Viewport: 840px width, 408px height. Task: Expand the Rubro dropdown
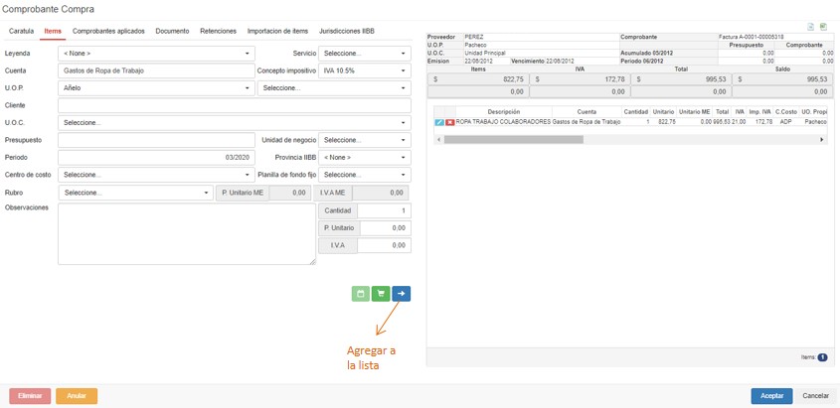135,193
